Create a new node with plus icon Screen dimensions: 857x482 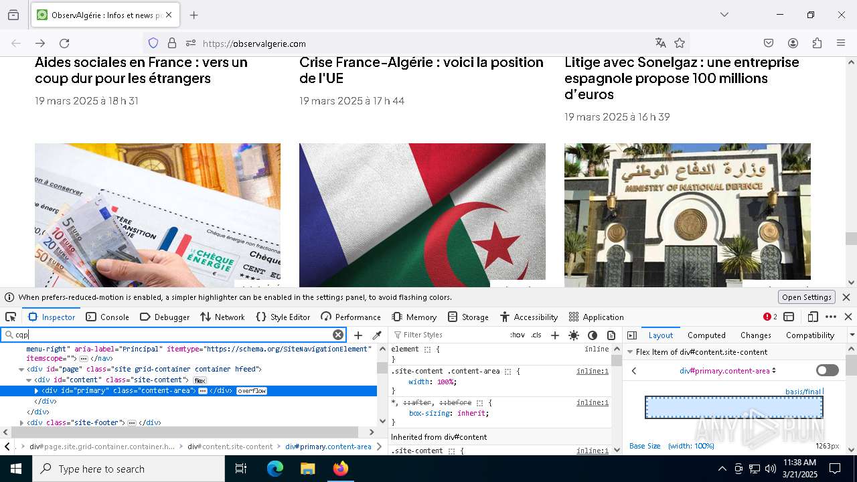pos(358,335)
